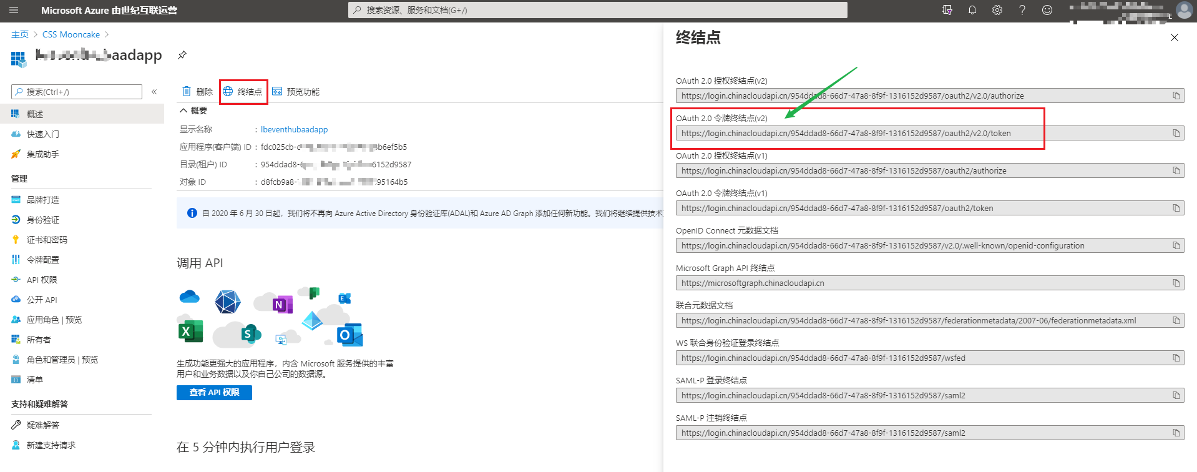The image size is (1197, 472).
Task: Open the portal hamburger menu
Action: [14, 10]
